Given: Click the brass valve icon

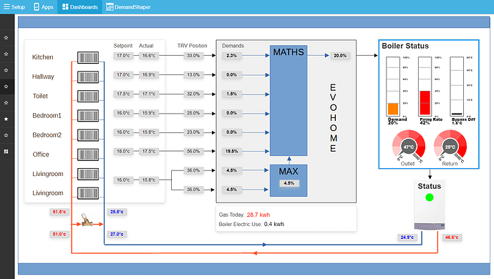Looking at the screenshot, I should (x=87, y=220).
